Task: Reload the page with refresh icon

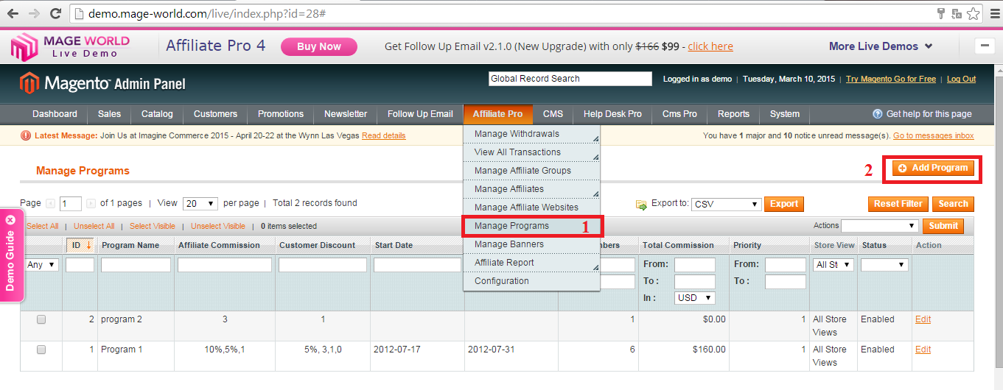Action: point(55,13)
